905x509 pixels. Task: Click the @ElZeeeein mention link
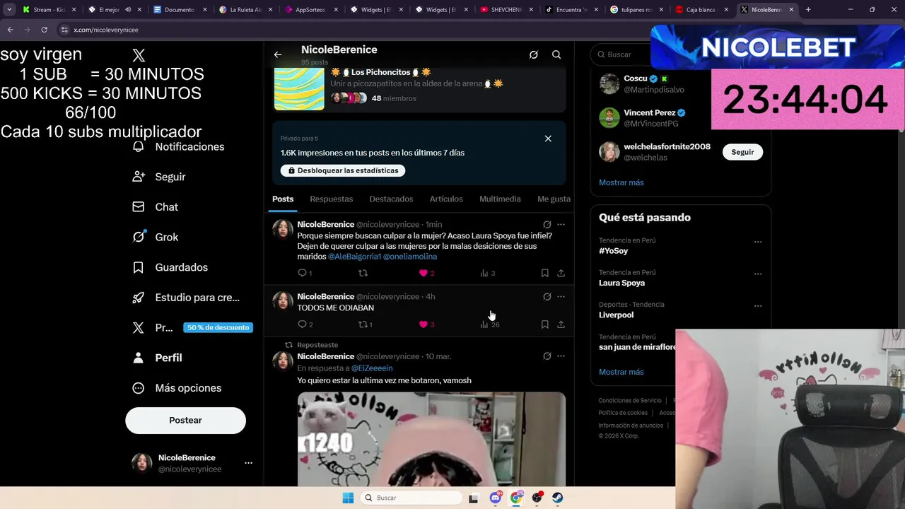[x=372, y=368]
